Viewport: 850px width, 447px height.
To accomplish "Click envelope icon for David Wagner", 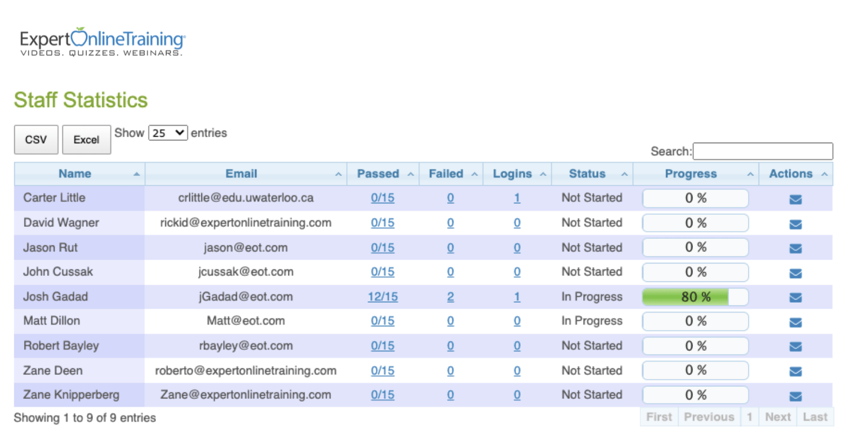I will coord(795,224).
